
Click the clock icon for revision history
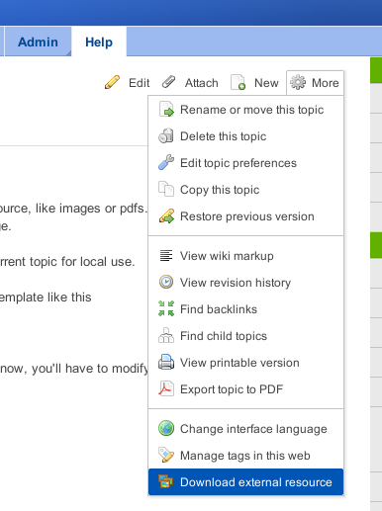[166, 283]
